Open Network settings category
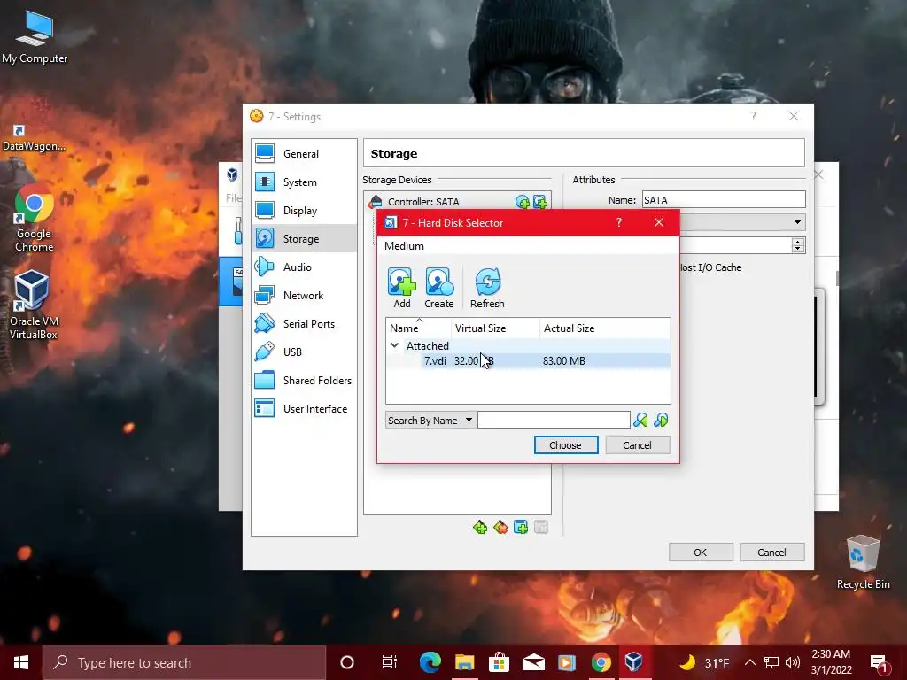This screenshot has height=680, width=907. point(305,296)
